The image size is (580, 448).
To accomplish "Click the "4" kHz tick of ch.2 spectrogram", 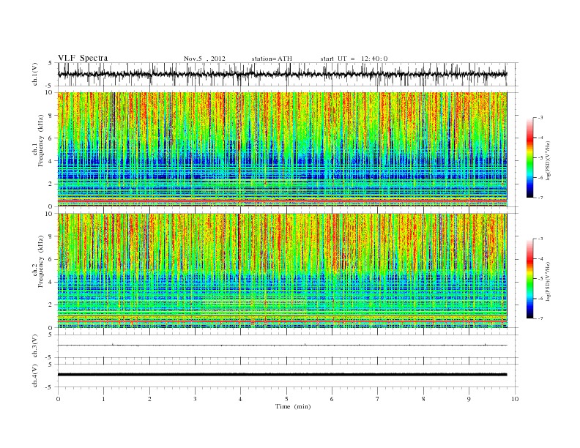I will [x=51, y=282].
